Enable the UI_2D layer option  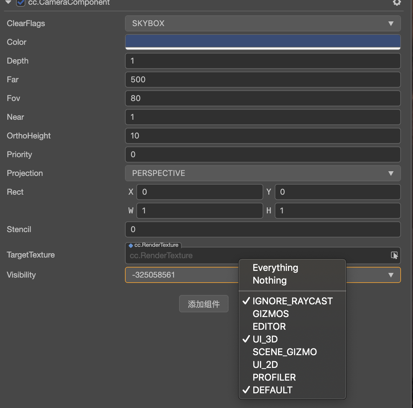click(265, 365)
